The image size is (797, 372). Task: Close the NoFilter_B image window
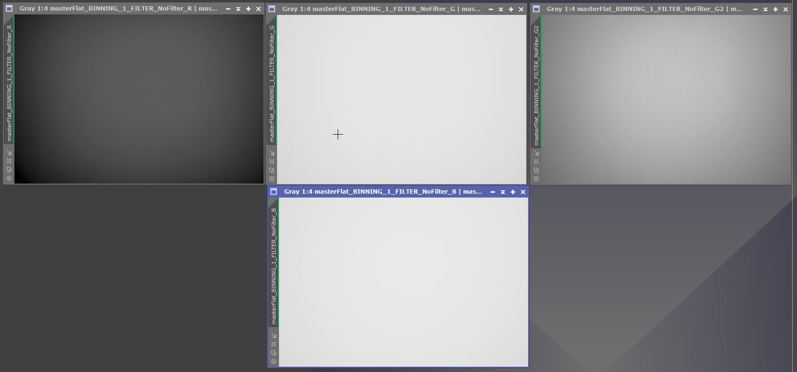523,192
